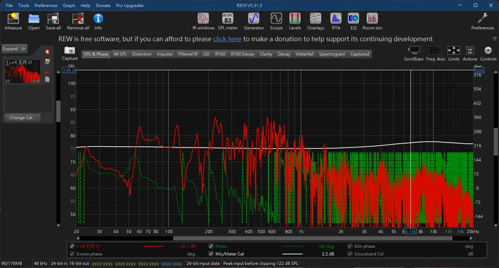499x268 pixels.
Task: Toggle the graph Scrollbars icon
Action: point(414,50)
